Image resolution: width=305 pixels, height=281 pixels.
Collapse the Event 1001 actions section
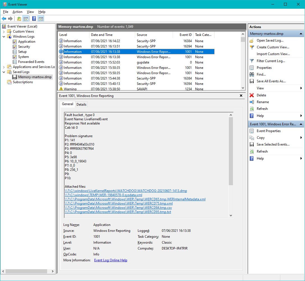coord(301,124)
